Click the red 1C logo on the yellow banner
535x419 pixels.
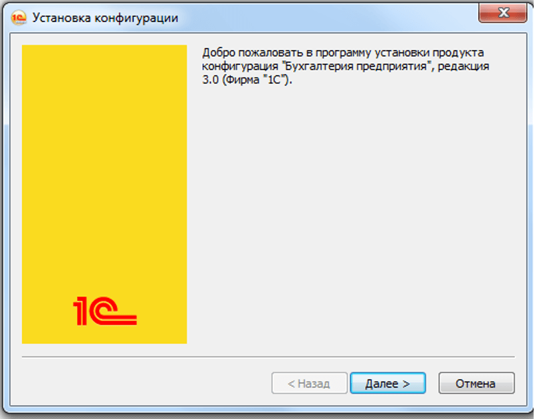pyautogui.click(x=105, y=311)
